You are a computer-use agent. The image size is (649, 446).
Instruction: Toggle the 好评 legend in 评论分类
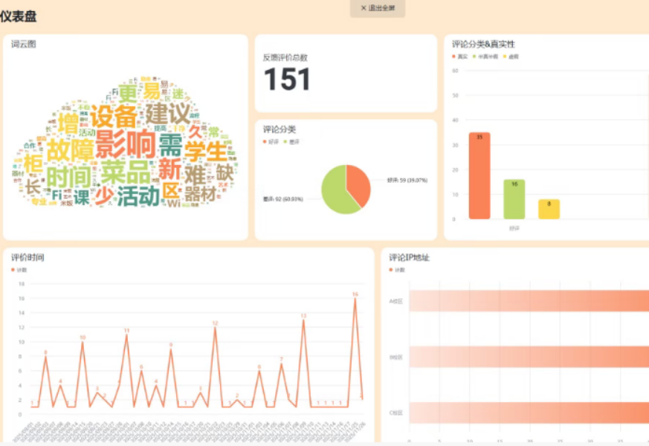[x=272, y=141]
